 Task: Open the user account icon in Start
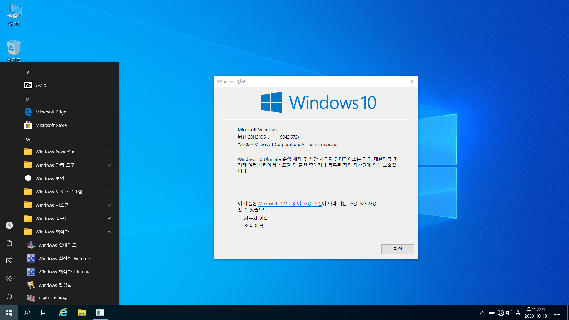[9, 225]
